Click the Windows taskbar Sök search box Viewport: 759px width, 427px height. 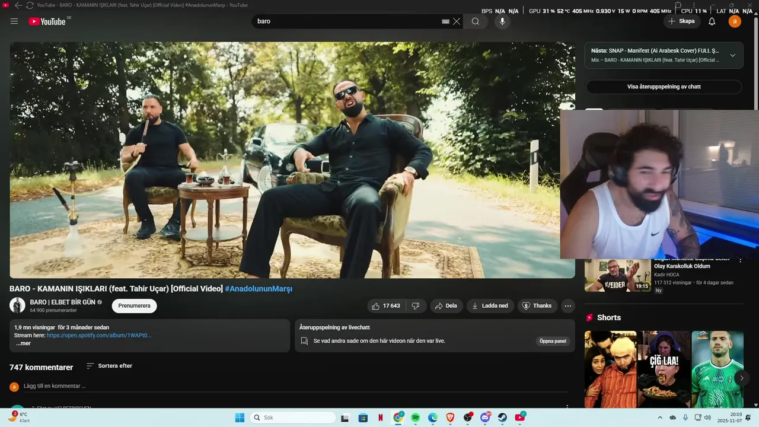[293, 418]
